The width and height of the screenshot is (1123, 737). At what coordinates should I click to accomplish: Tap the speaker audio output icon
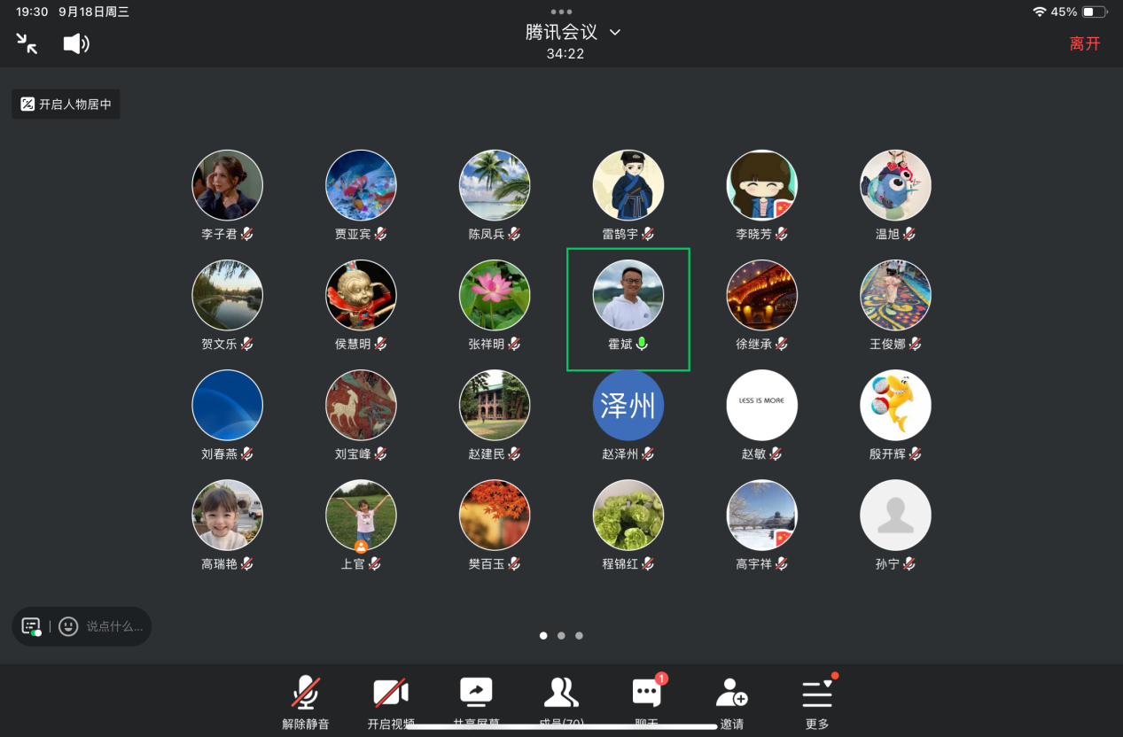pyautogui.click(x=76, y=43)
